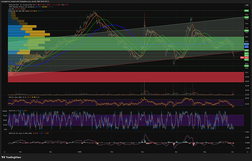Click the dark blue 63.5 price label
Screen dimensions: 252x161
pyautogui.click(x=247, y=47)
